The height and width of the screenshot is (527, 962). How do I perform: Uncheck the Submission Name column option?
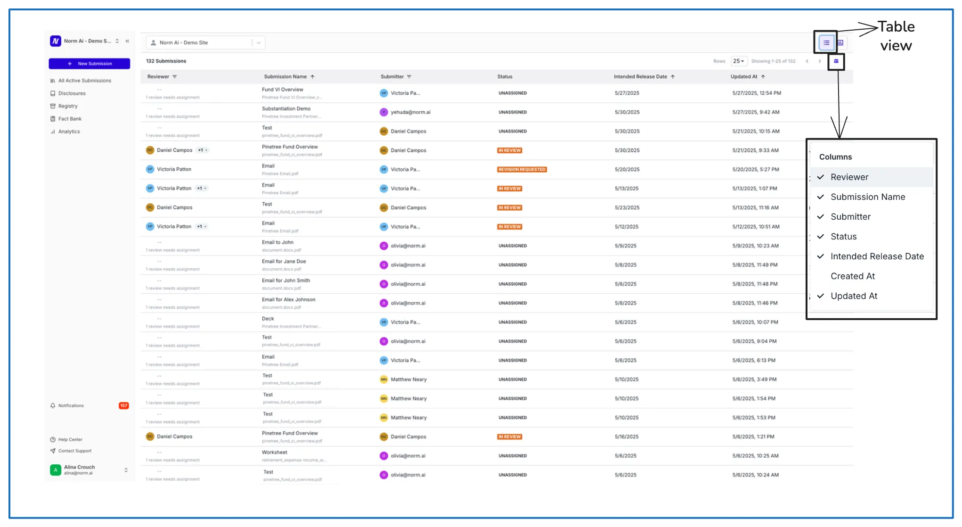pyautogui.click(x=872, y=197)
